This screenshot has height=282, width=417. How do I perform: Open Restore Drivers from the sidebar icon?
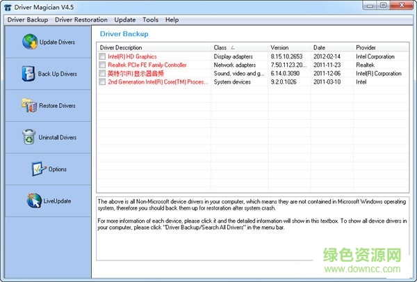tap(28, 106)
